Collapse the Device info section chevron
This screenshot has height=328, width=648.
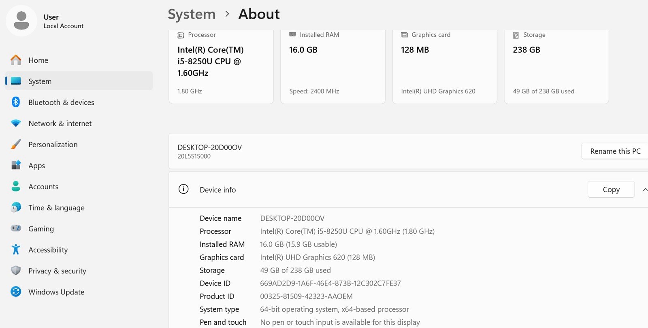pos(645,189)
